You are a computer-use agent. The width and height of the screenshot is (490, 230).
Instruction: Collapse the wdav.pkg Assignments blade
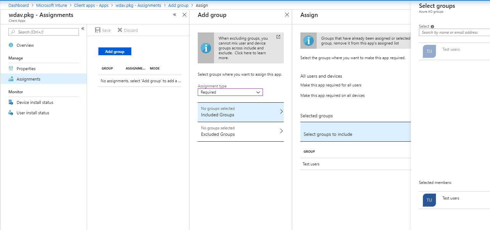(x=175, y=15)
